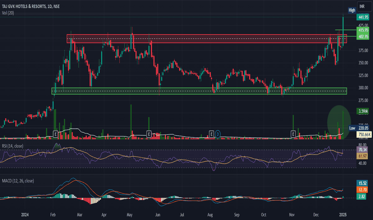Click the May label on time axis
This screenshot has height=220, width=373.
[x=129, y=215]
